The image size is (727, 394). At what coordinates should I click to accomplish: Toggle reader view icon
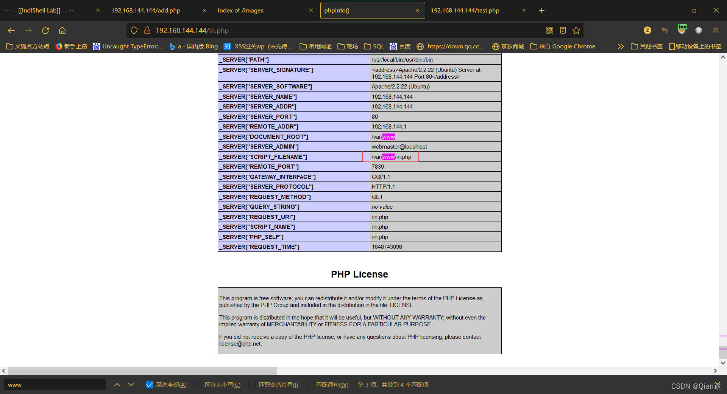563,31
